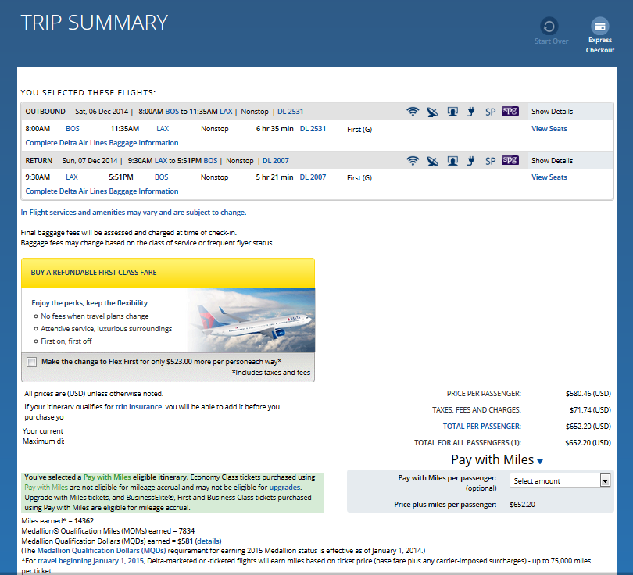Open outbound Complete Delta Baggage Information link
The image size is (633, 575).
click(102, 143)
